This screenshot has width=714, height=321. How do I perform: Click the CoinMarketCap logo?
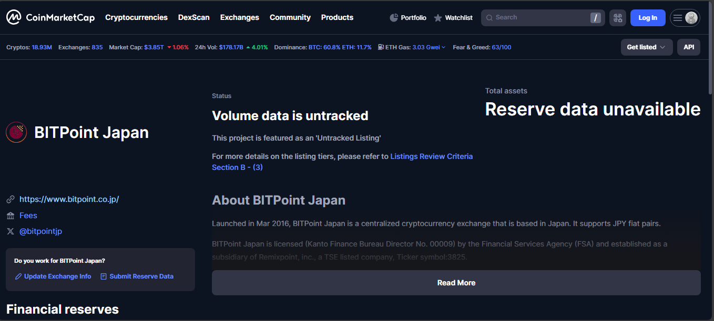click(50, 17)
